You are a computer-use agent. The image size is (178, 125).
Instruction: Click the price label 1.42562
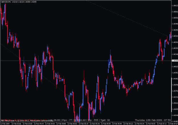click(x=175, y=12)
